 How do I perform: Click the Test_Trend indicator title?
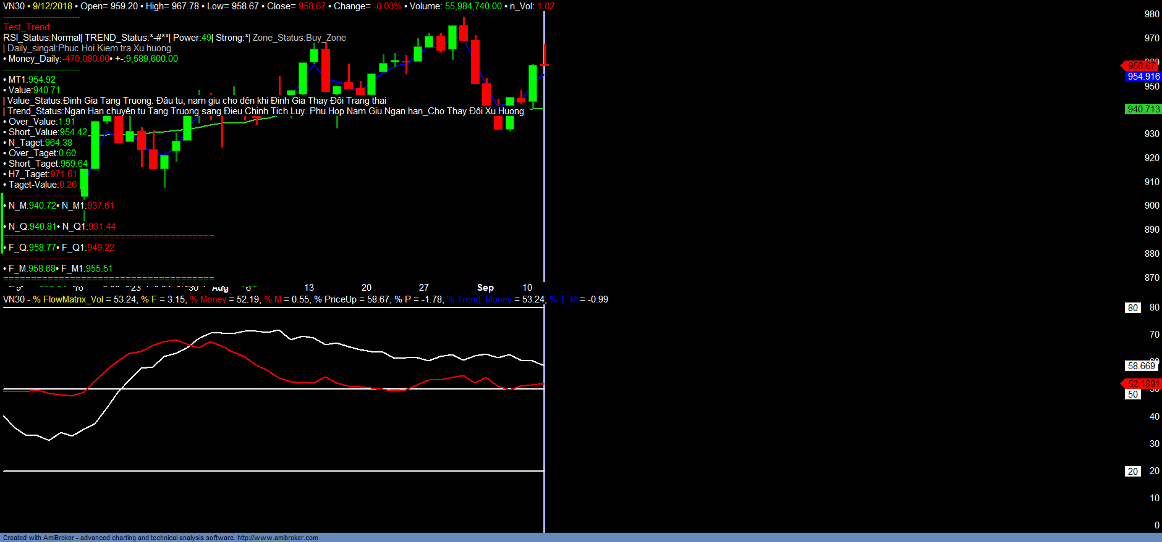click(x=27, y=27)
